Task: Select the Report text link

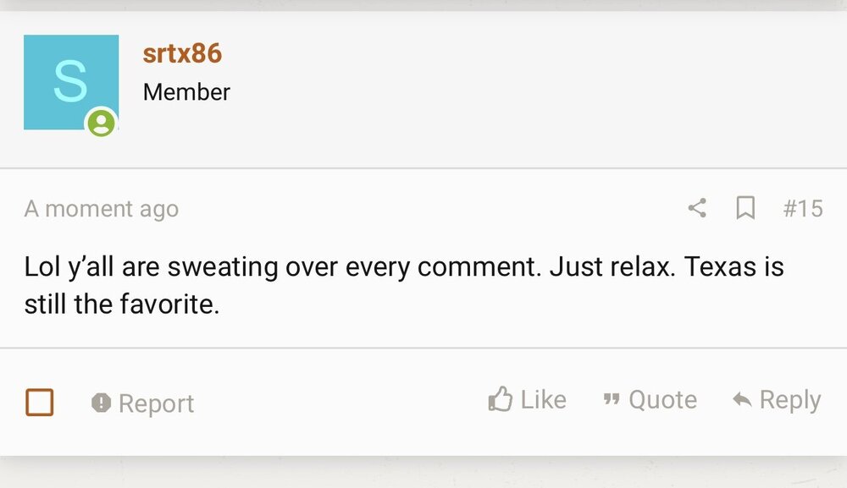Action: [156, 403]
